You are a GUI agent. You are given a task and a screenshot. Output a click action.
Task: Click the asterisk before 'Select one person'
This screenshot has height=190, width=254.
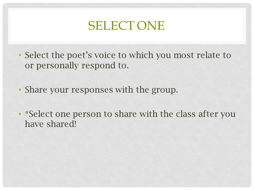pos(27,112)
